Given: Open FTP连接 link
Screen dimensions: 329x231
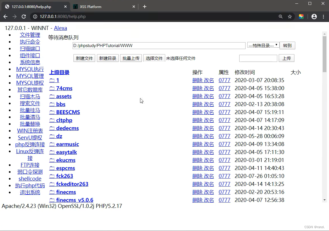Looking at the screenshot, I should click(30, 165).
